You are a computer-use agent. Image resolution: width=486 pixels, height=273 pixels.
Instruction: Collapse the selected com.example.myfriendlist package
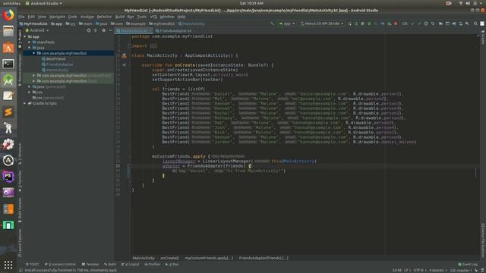click(33, 53)
